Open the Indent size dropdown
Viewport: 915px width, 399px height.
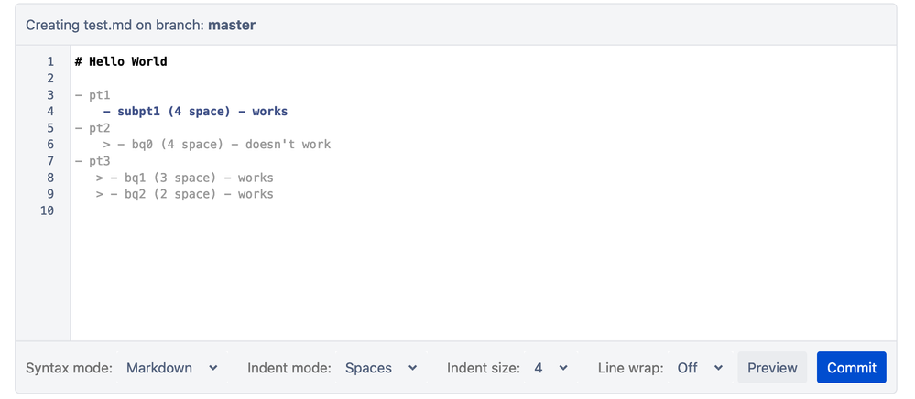point(550,368)
